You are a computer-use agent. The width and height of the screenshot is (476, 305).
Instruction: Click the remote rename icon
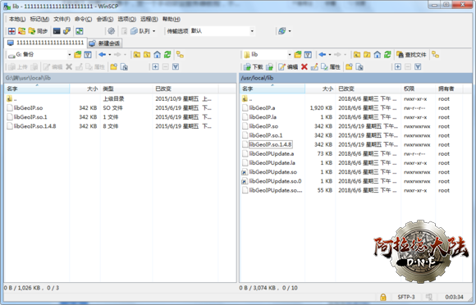tap(314, 67)
